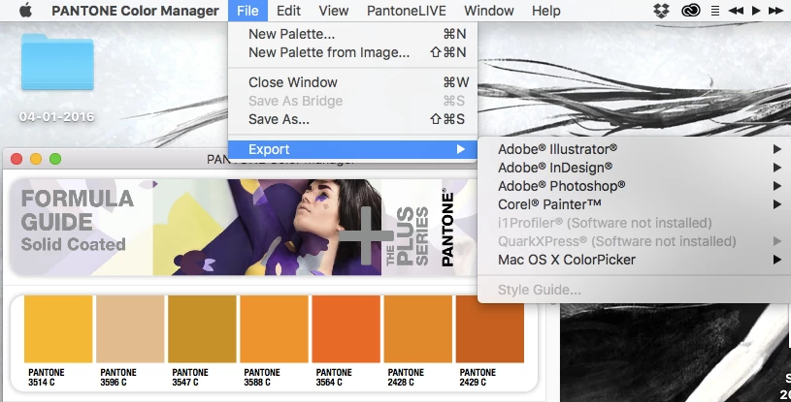Open the Apple menu

(25, 10)
